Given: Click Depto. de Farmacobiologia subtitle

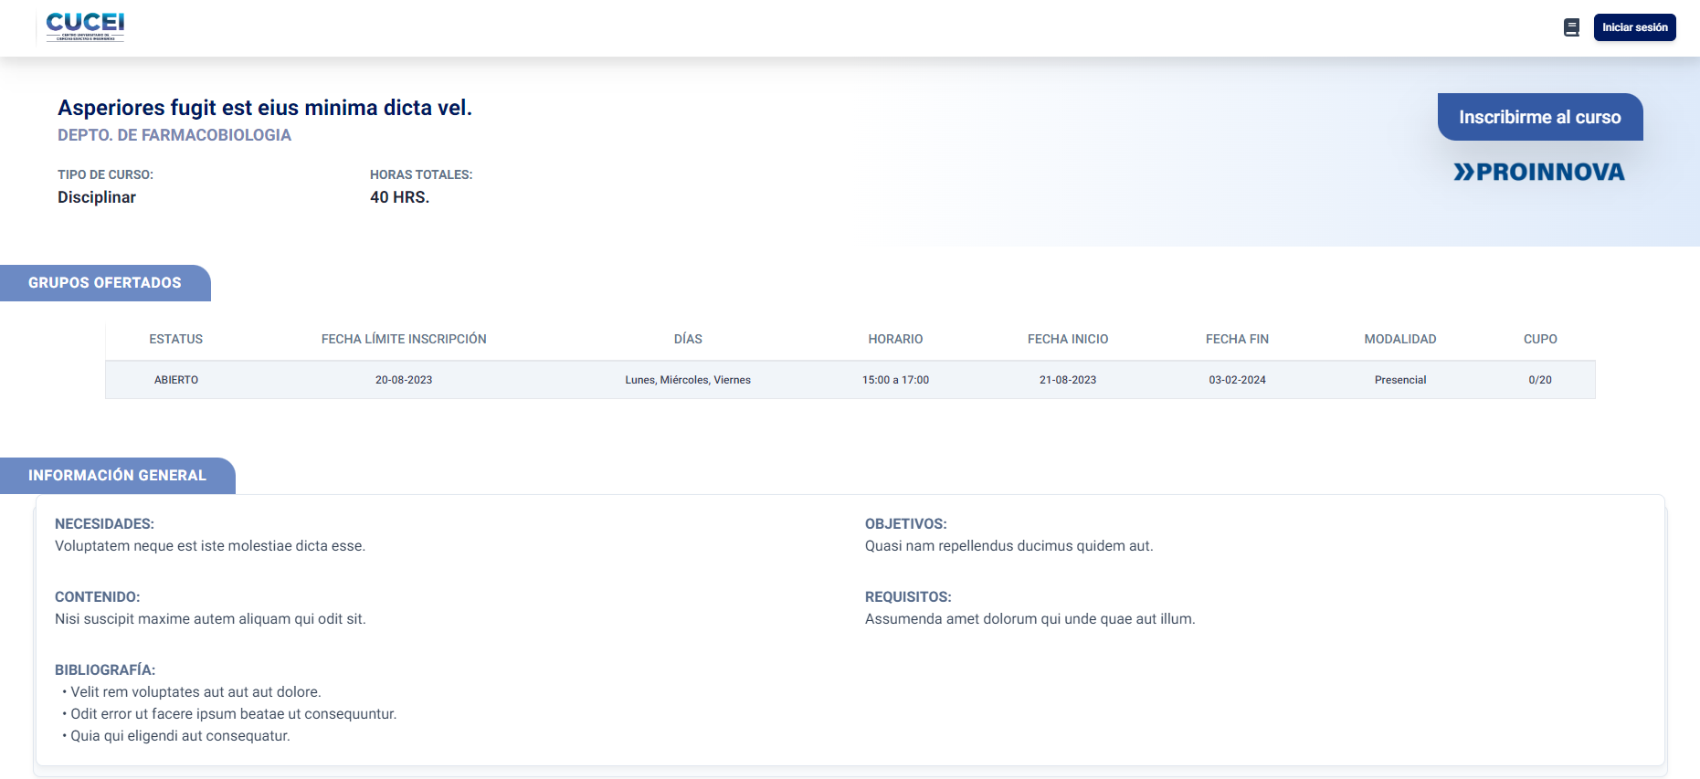Looking at the screenshot, I should (174, 135).
